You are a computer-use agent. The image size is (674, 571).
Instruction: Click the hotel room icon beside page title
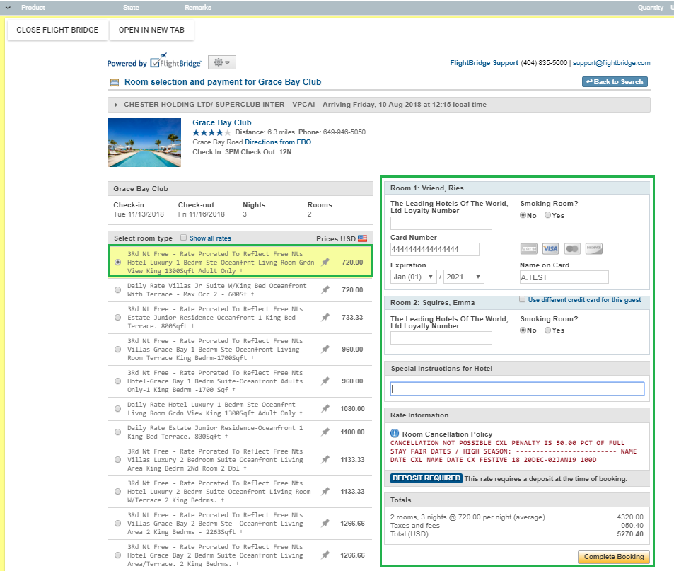[x=115, y=83]
